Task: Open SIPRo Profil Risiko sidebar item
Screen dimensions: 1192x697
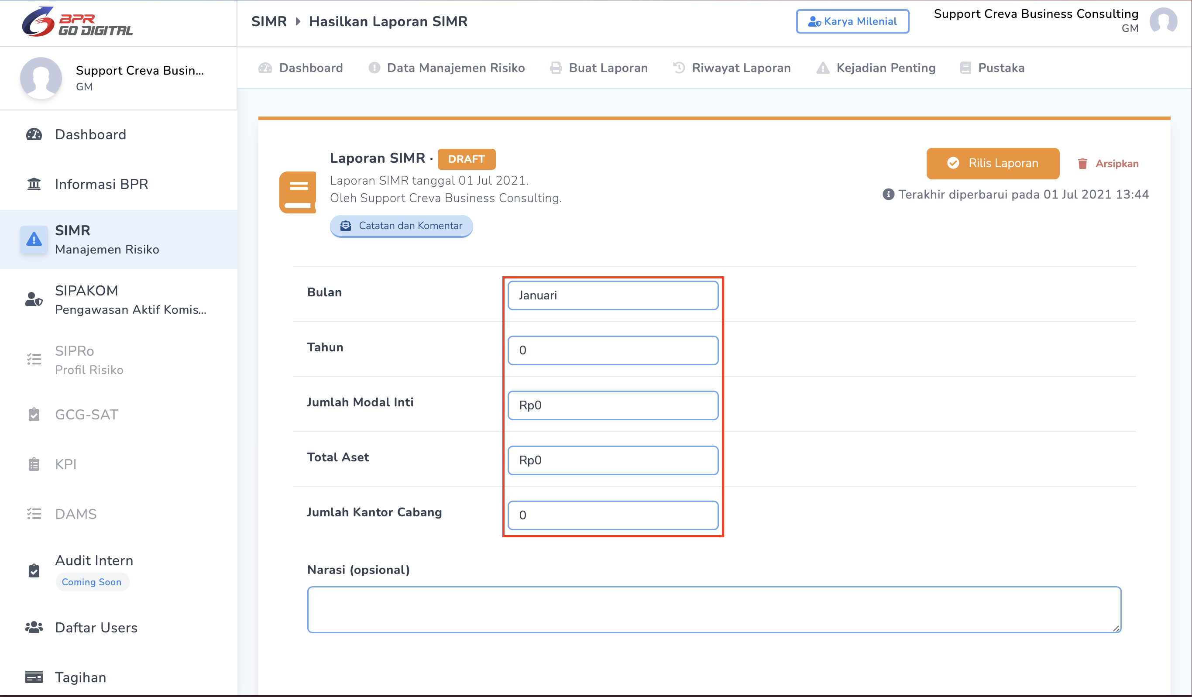Action: click(x=118, y=360)
